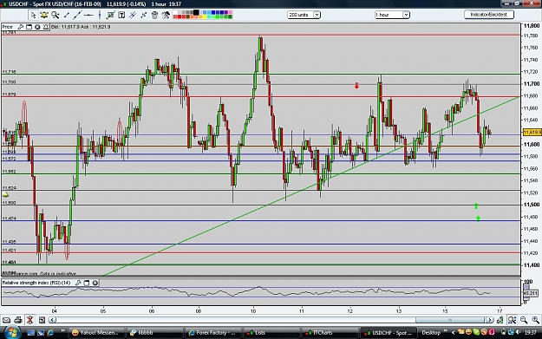Expand hidden system tray icons arrow
The width and height of the screenshot is (542, 339).
[x=454, y=333]
